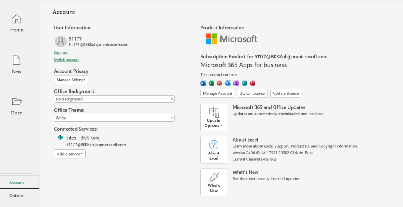Click 'Microsoft 365 and Office Updates' heading

click(269, 107)
